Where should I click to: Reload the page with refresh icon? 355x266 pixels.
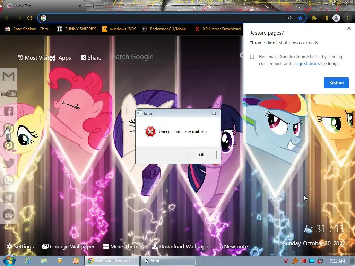pyautogui.click(x=30, y=18)
